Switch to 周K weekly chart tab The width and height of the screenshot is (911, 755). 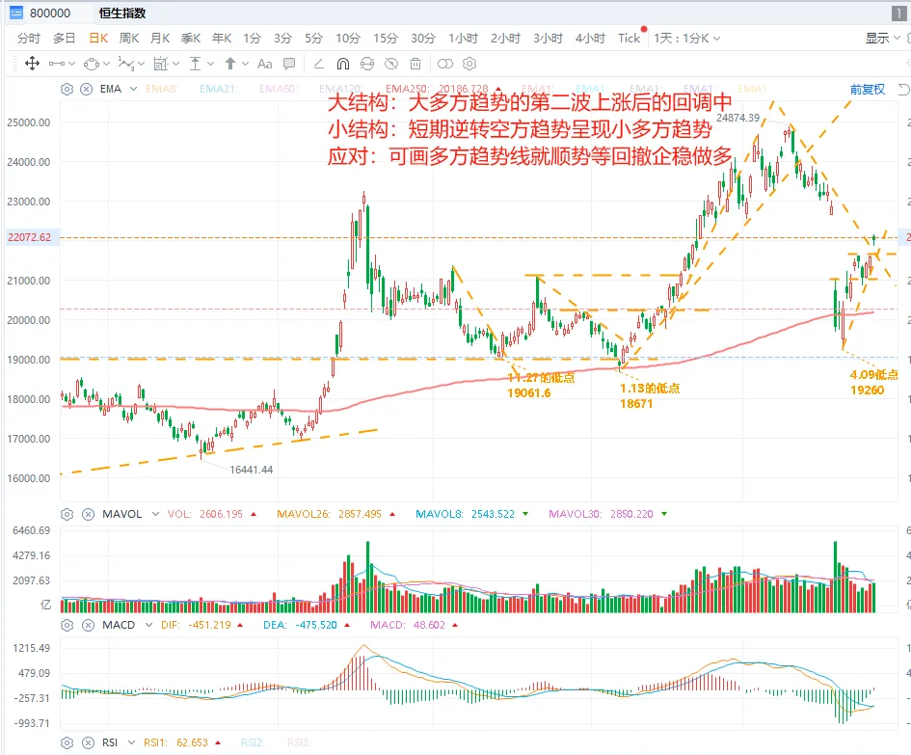click(129, 39)
